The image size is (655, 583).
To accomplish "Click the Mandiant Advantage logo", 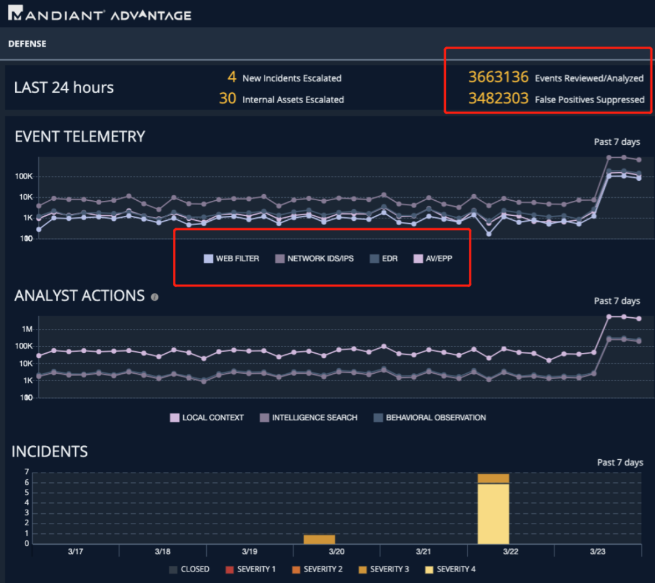I will point(99,14).
